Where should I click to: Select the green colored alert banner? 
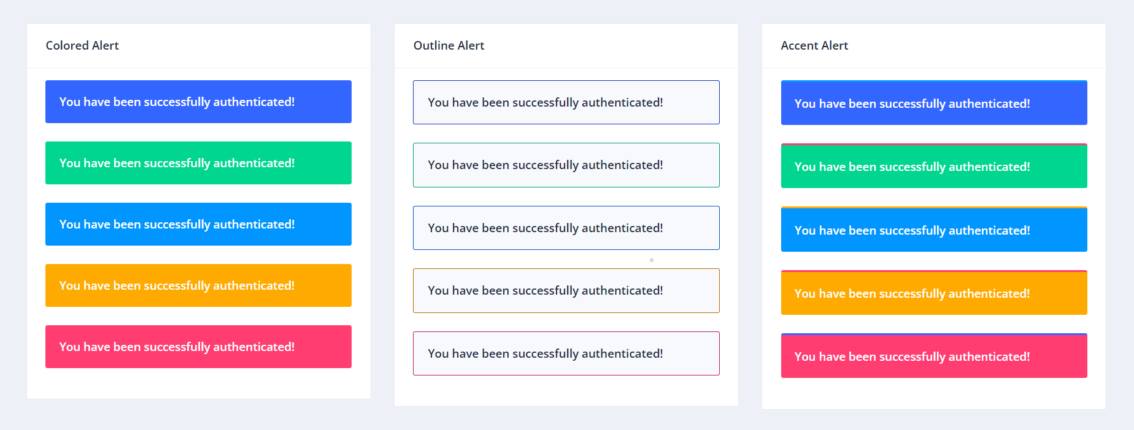(x=198, y=163)
